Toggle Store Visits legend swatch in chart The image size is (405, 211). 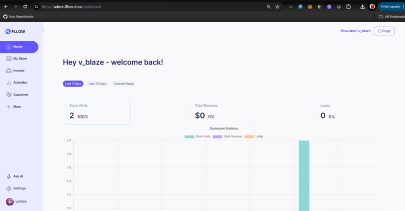[x=189, y=136]
